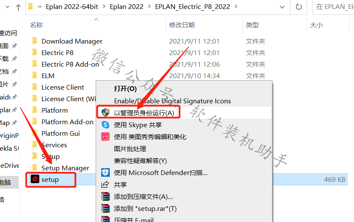Click the refresh button beside the address bar
The height and width of the screenshot is (222, 354).
298,7
